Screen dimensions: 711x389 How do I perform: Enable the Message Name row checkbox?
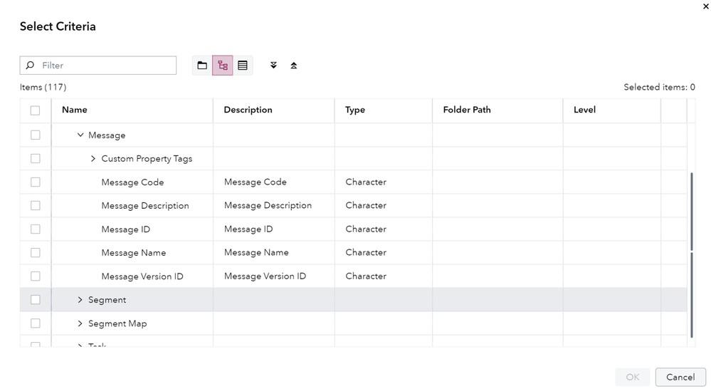coord(35,253)
